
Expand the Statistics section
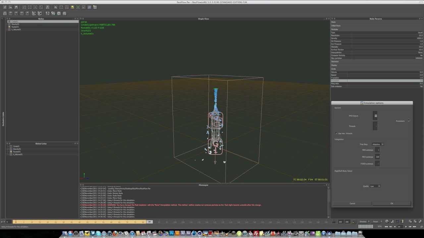335,61
